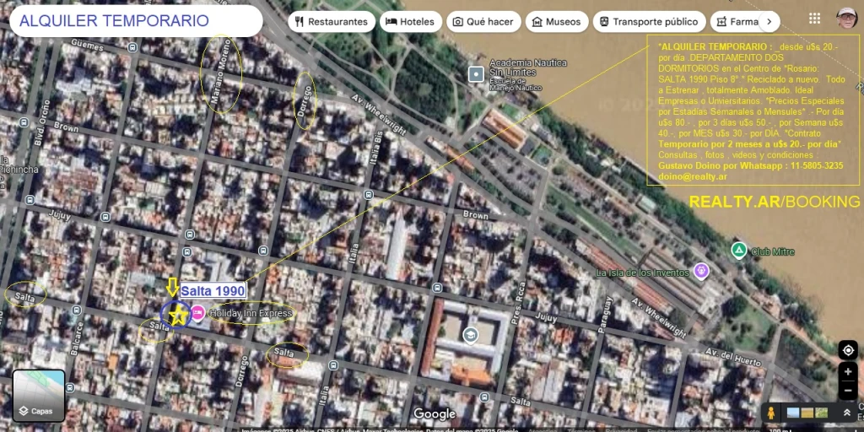Center map on your location

click(848, 350)
